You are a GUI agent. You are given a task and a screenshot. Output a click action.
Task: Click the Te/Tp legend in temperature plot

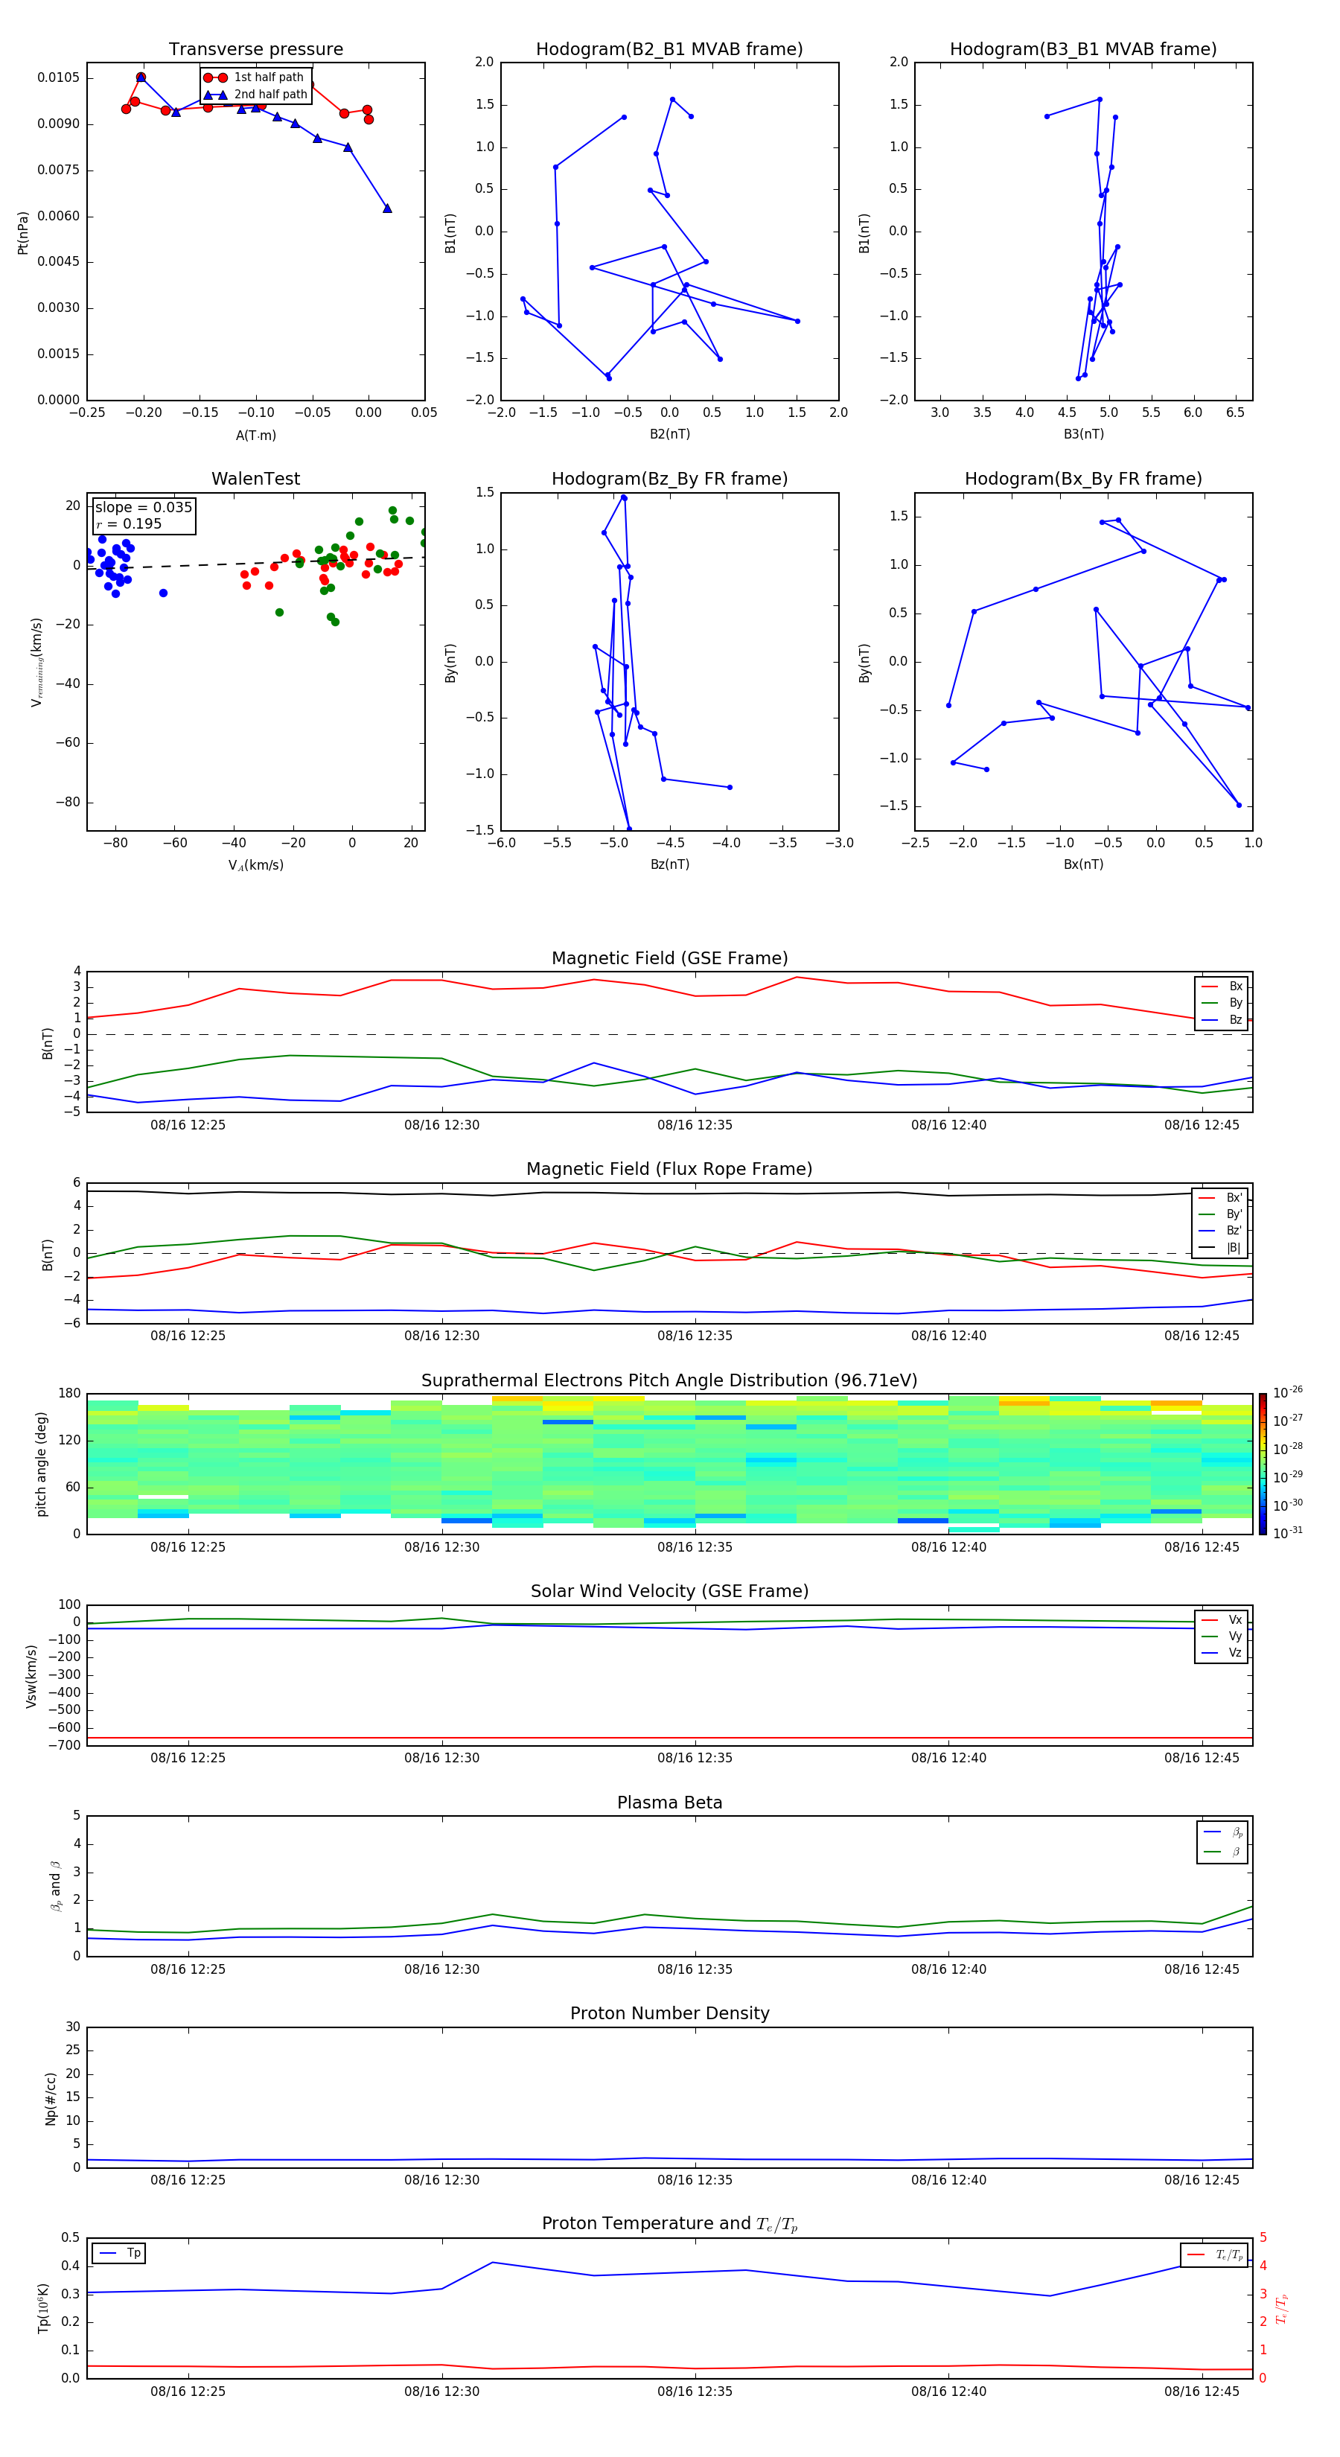1216,2254
